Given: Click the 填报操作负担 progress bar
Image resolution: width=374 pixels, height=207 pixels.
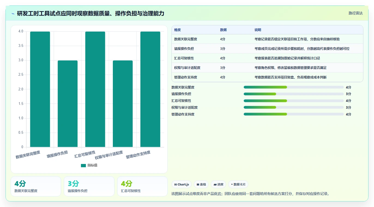Looking at the screenshot, I should (294, 94).
